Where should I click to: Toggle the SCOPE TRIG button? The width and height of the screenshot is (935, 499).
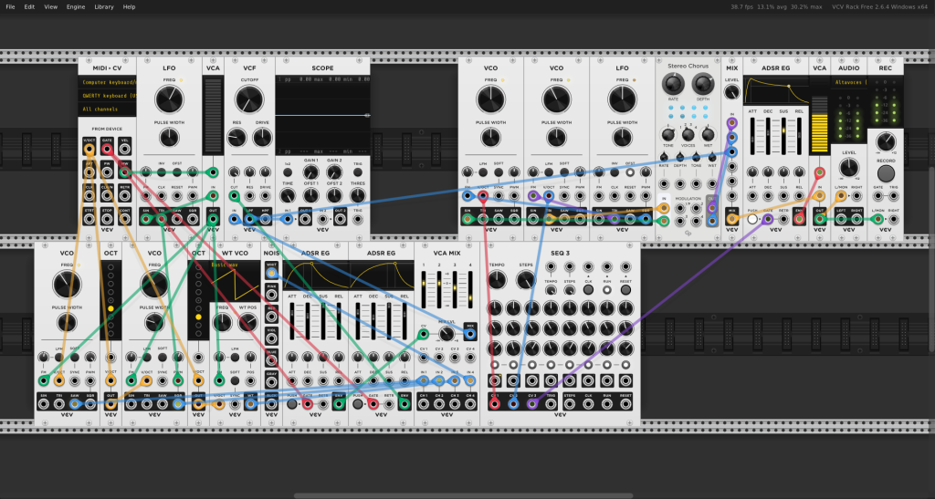click(x=357, y=172)
